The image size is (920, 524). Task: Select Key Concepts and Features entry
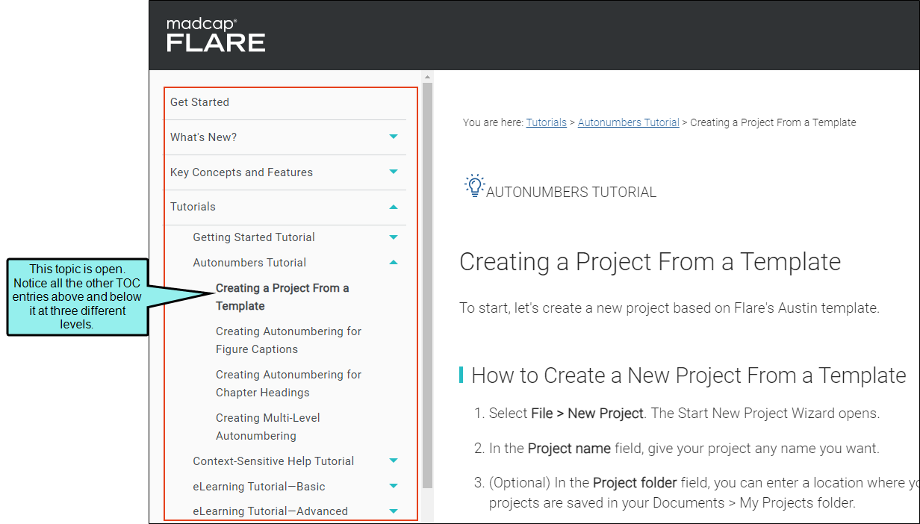click(x=241, y=172)
